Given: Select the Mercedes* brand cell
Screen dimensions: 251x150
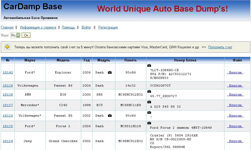Looking at the screenshot, I should tap(30, 105).
